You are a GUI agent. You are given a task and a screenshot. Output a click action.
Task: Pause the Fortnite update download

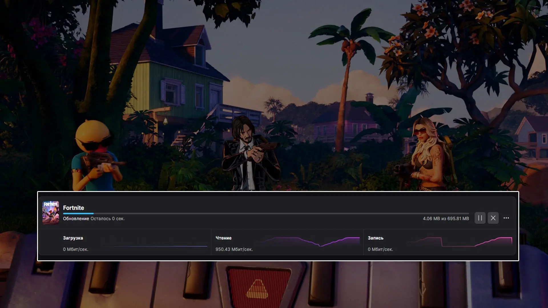pos(480,218)
